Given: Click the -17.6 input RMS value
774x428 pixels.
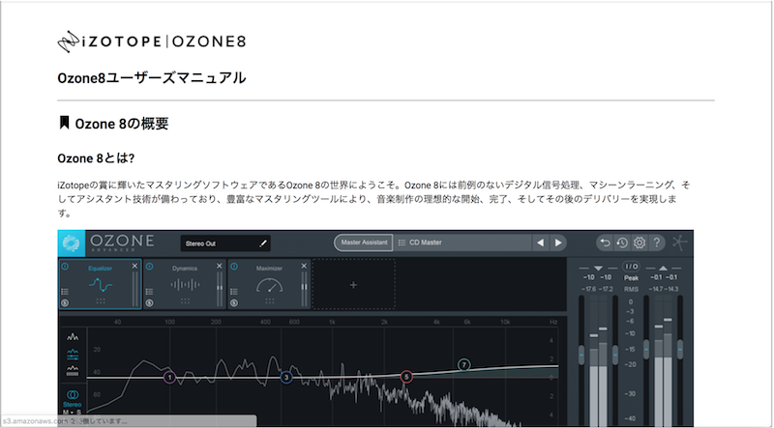Looking at the screenshot, I should pos(589,289).
